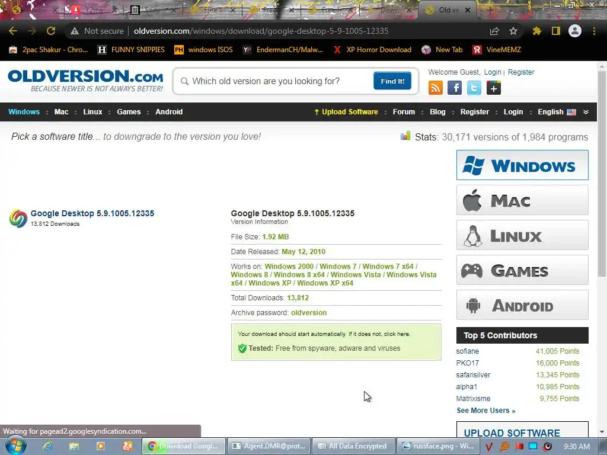Screen dimensions: 607x455
Task: Click the search magnifier icon in the search box
Action: click(x=185, y=81)
